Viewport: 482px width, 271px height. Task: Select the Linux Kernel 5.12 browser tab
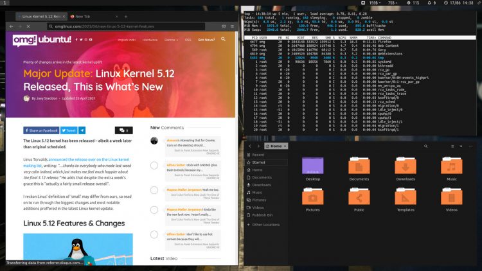point(40,17)
